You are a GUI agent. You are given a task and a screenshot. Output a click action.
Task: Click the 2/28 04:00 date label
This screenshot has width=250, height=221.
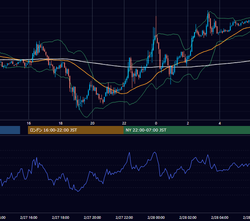[x=220, y=217]
